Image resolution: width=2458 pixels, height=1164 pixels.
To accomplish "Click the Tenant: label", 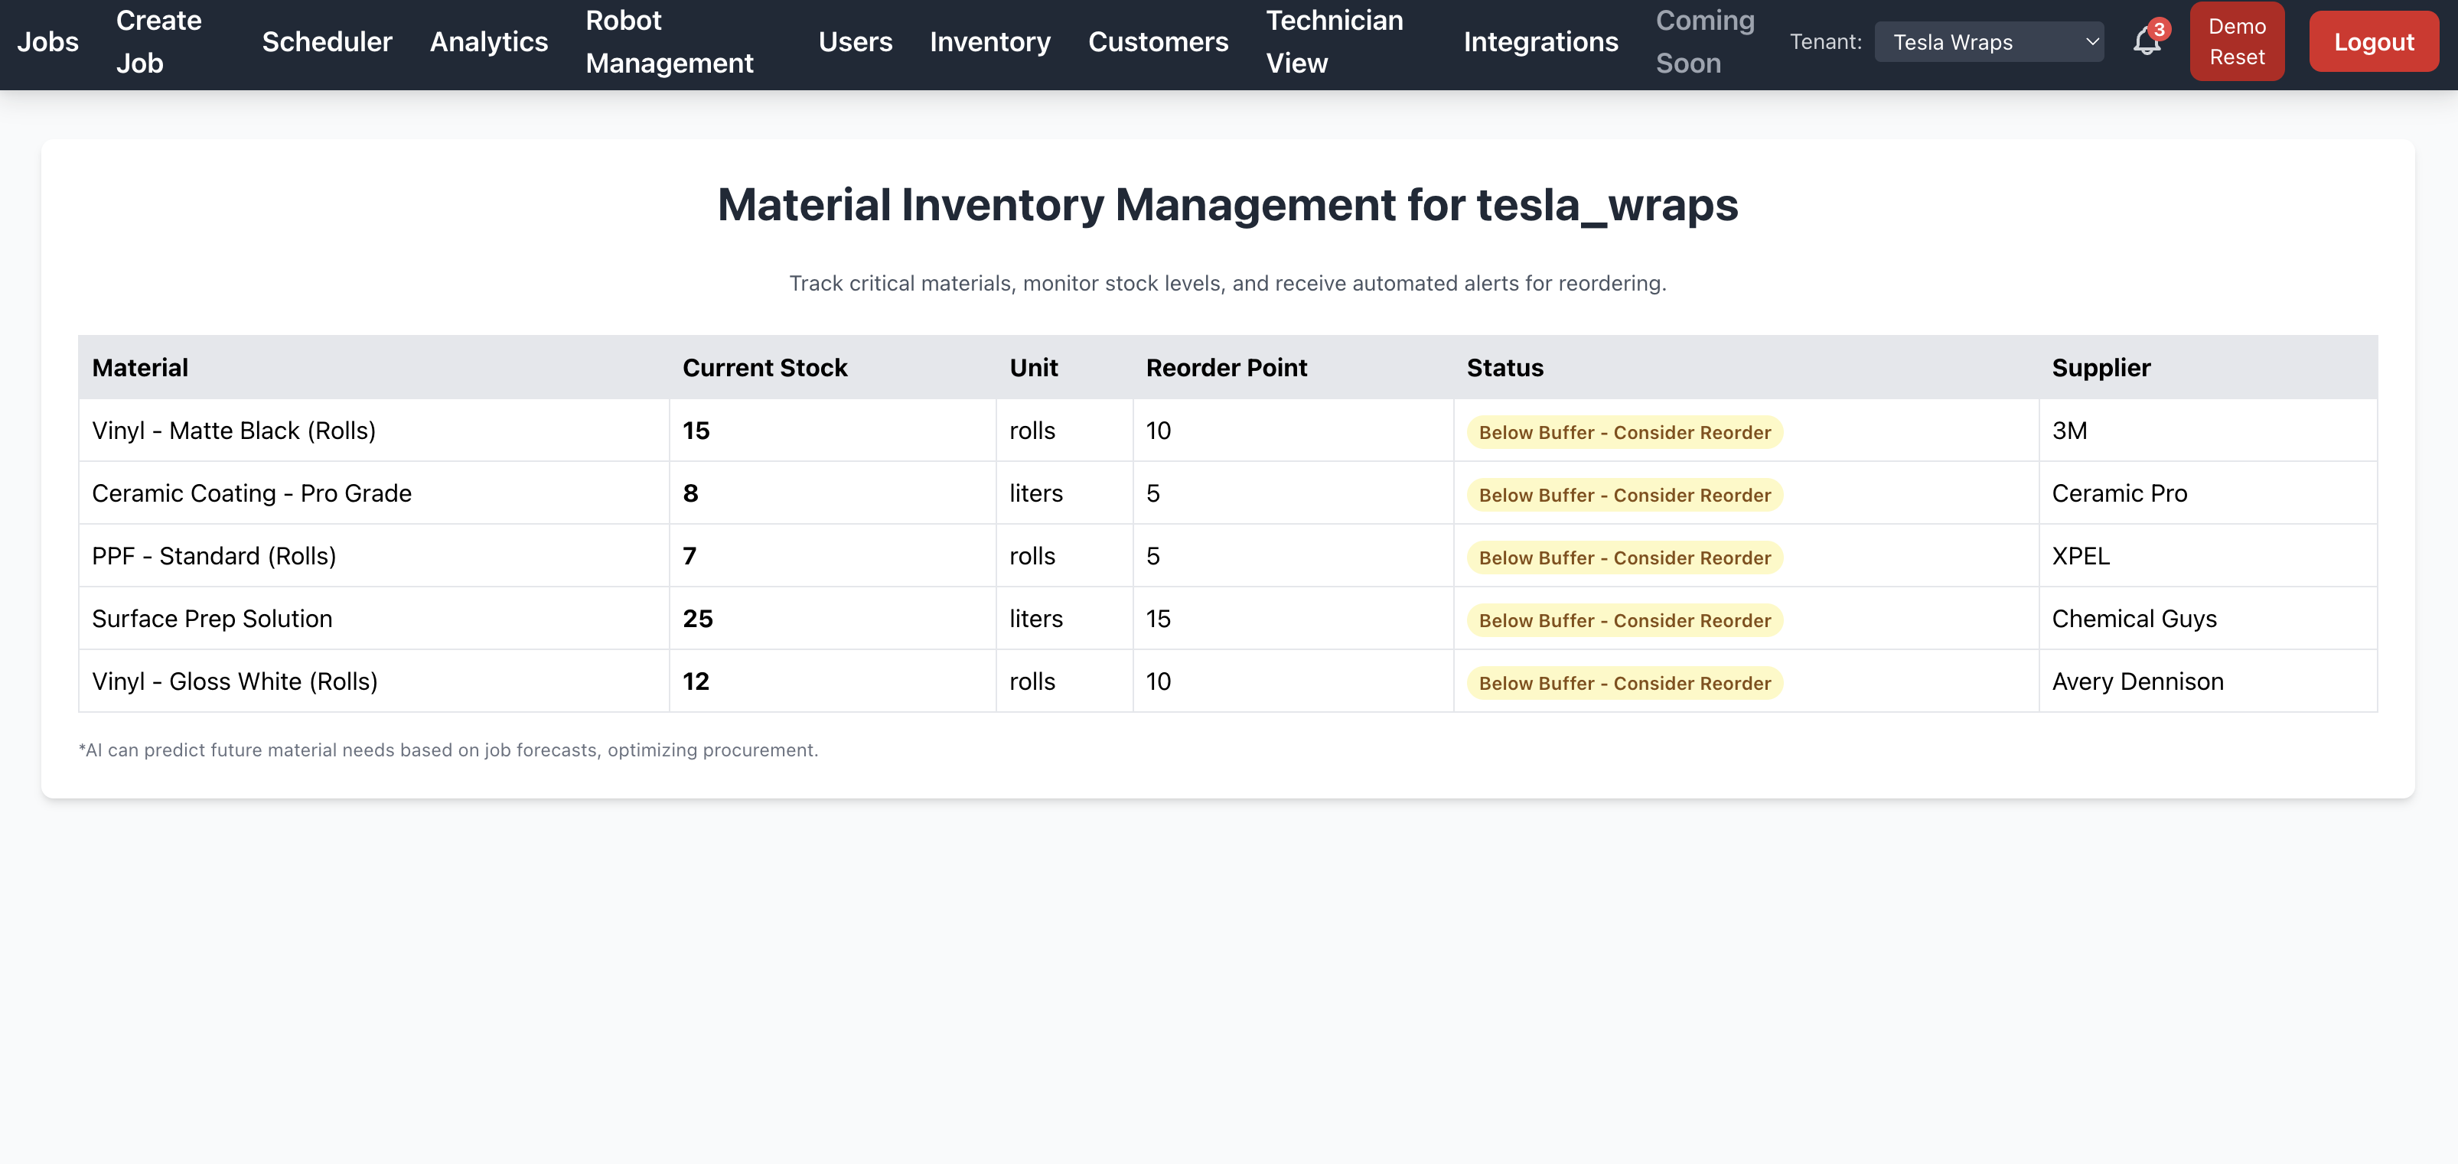I will tap(1825, 42).
